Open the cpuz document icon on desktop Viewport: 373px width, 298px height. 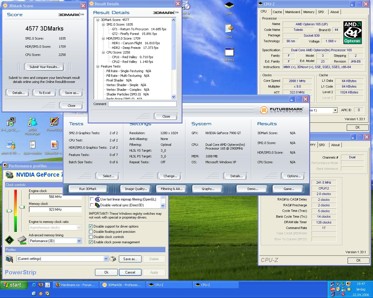coord(229,29)
